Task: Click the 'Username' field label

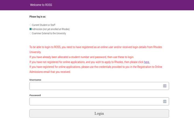Action: (x=35, y=80)
